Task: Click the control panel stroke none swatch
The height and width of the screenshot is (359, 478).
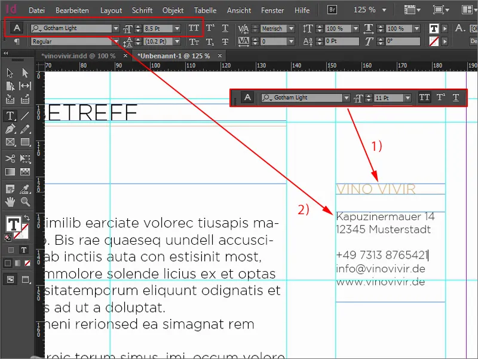Action: 434,41
